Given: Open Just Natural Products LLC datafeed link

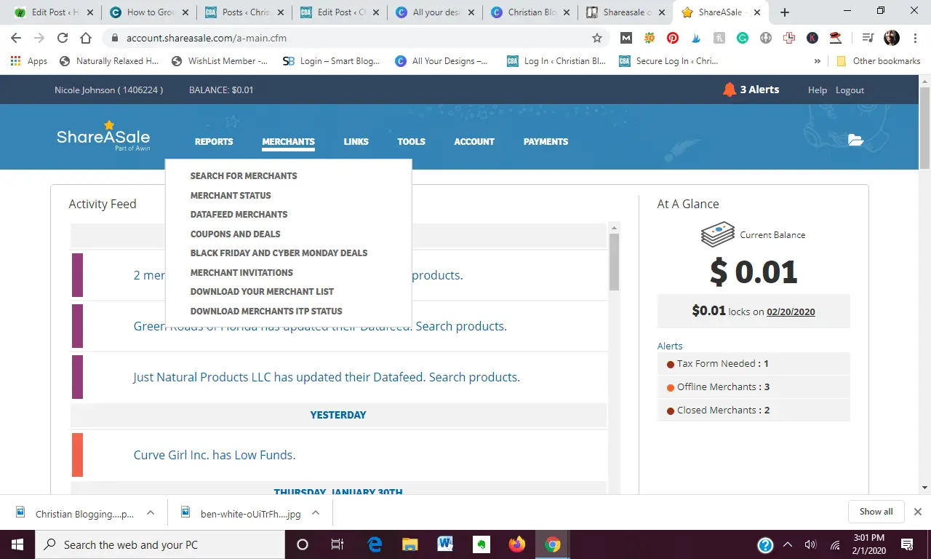Looking at the screenshot, I should (x=327, y=377).
